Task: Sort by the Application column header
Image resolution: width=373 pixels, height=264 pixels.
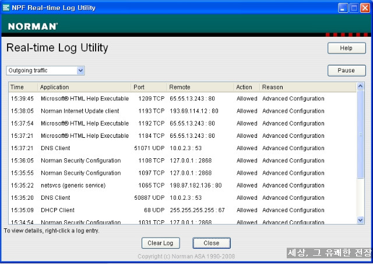Action: [84, 87]
